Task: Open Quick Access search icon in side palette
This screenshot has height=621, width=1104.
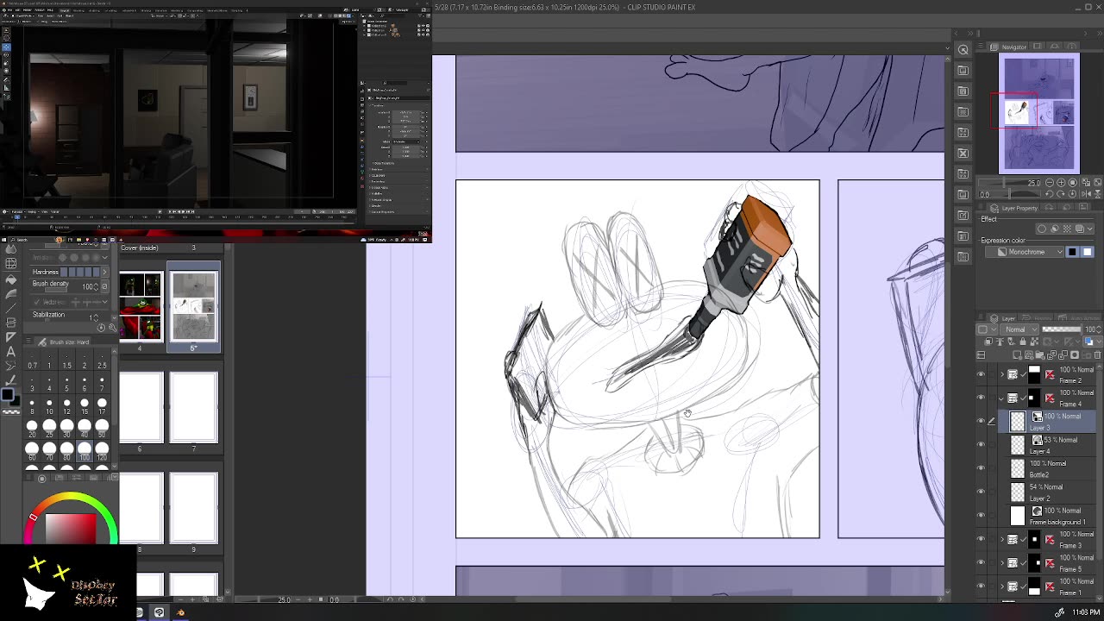Action: [963, 49]
